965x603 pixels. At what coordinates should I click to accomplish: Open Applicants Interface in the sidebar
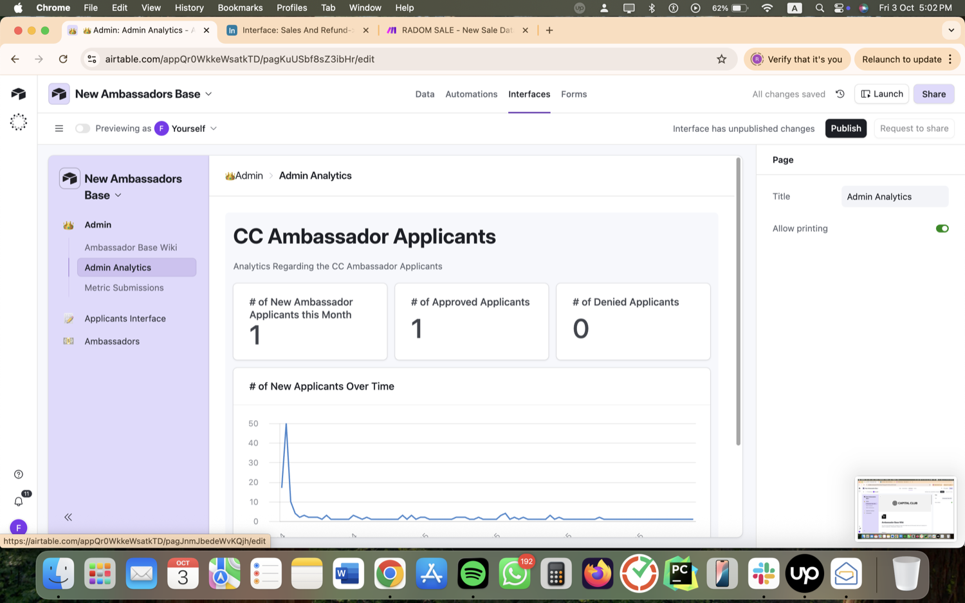point(125,319)
